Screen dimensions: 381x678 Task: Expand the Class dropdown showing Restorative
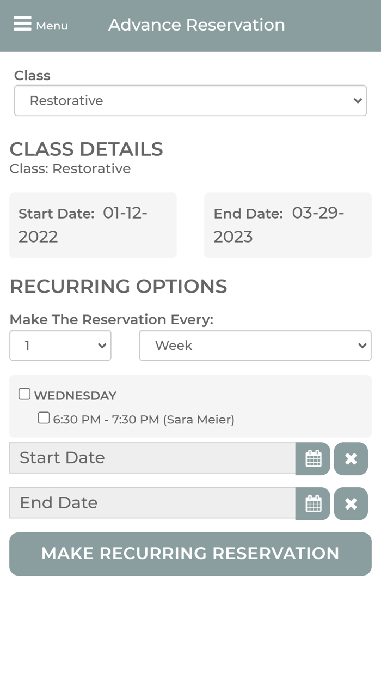click(x=190, y=100)
